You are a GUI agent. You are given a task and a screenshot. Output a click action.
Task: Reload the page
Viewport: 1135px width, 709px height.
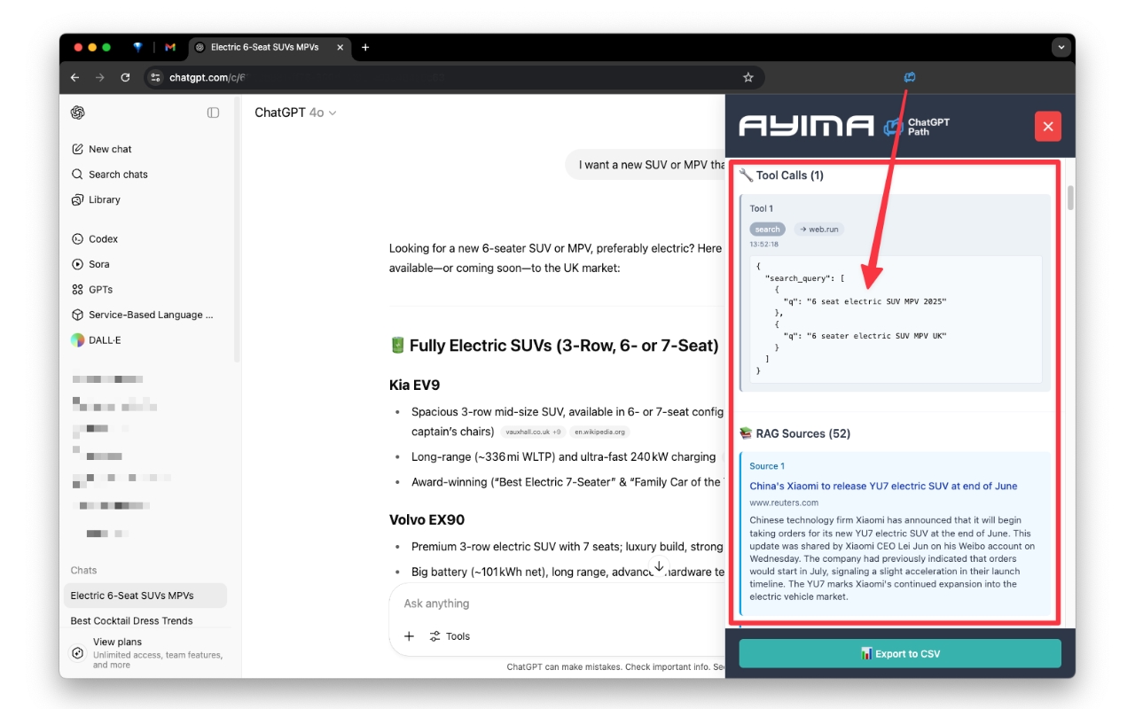point(125,77)
